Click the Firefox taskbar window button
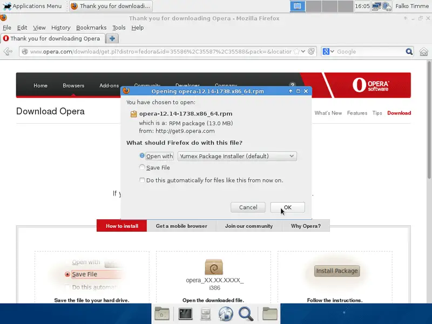Screen dimensions: 432x324 point(111,6)
